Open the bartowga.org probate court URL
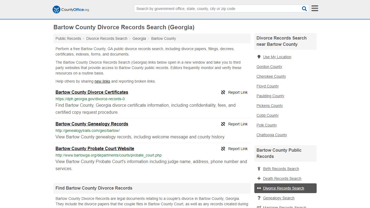 (109, 155)
